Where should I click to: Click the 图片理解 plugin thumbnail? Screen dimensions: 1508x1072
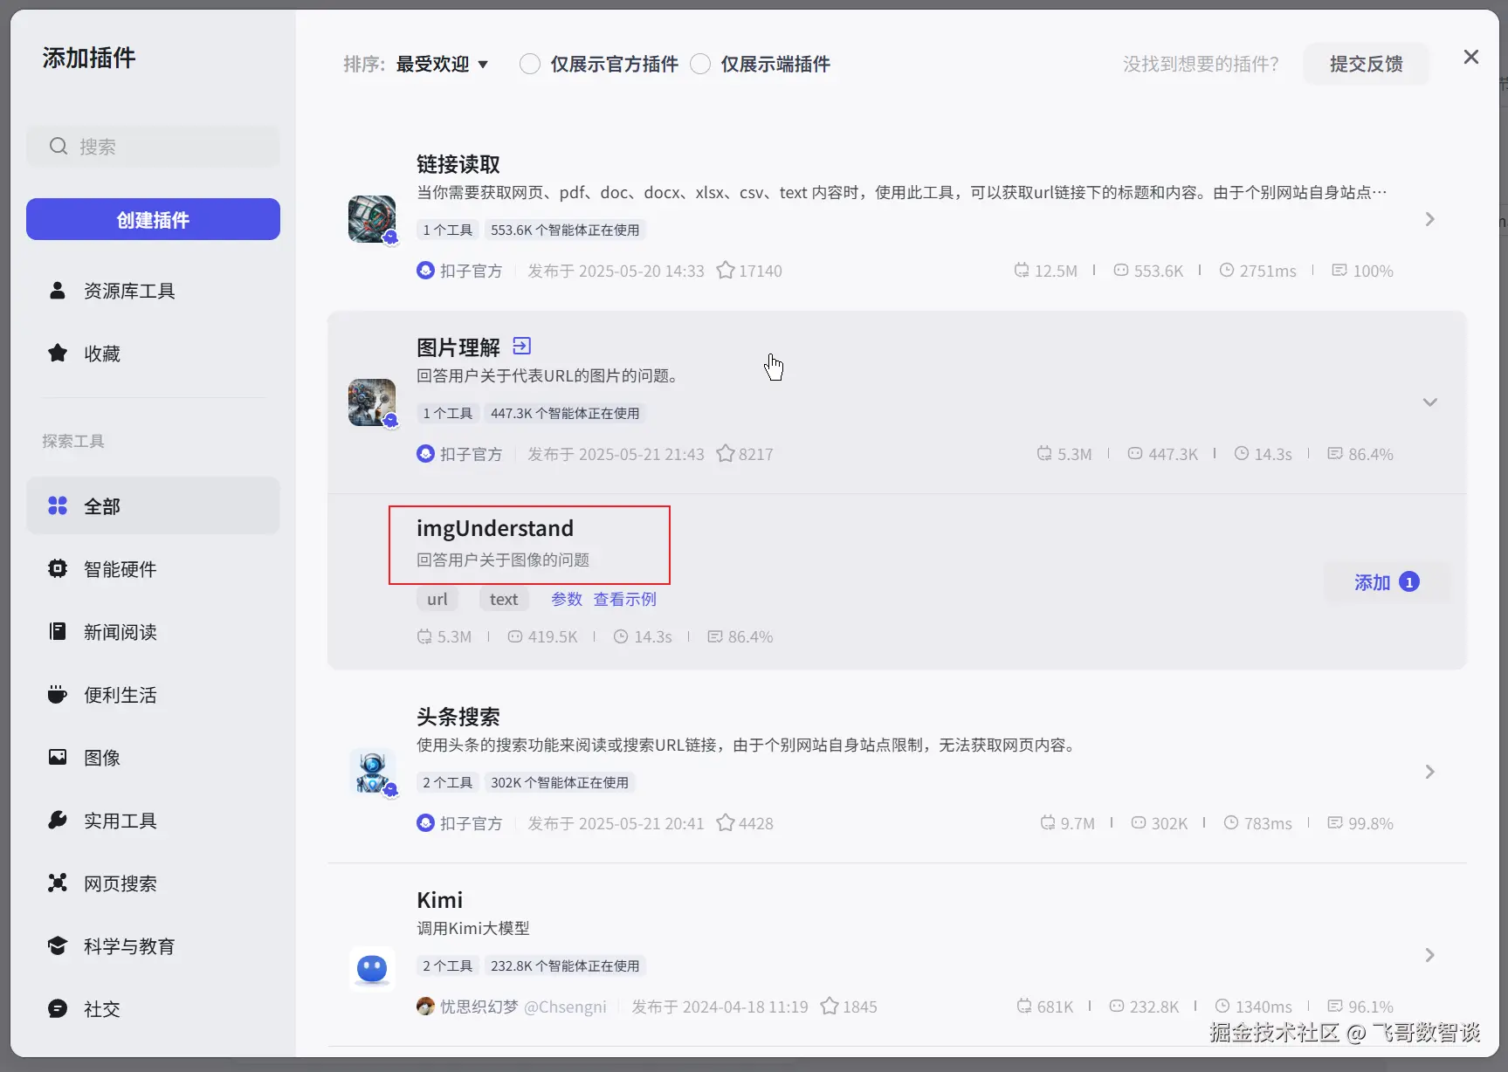tap(372, 402)
